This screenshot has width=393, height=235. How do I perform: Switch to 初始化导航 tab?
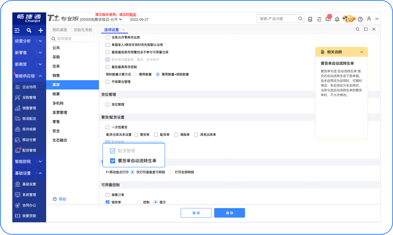coord(83,30)
